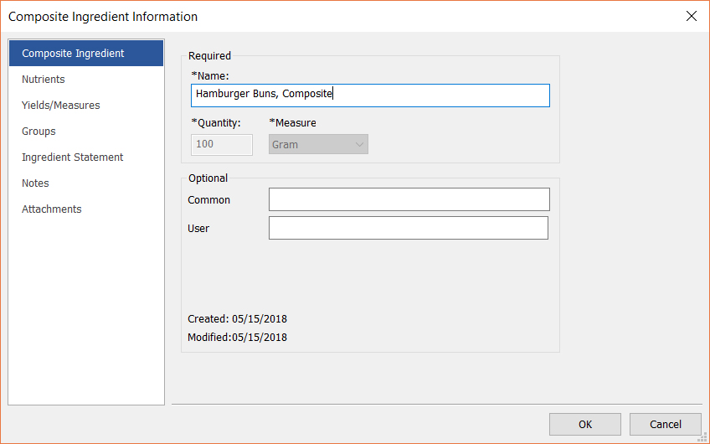Go to the Groups section
This screenshot has height=444, width=710.
(x=39, y=132)
